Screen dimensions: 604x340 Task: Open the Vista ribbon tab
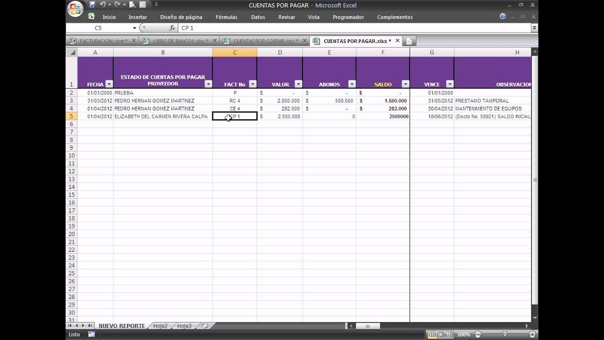point(314,17)
